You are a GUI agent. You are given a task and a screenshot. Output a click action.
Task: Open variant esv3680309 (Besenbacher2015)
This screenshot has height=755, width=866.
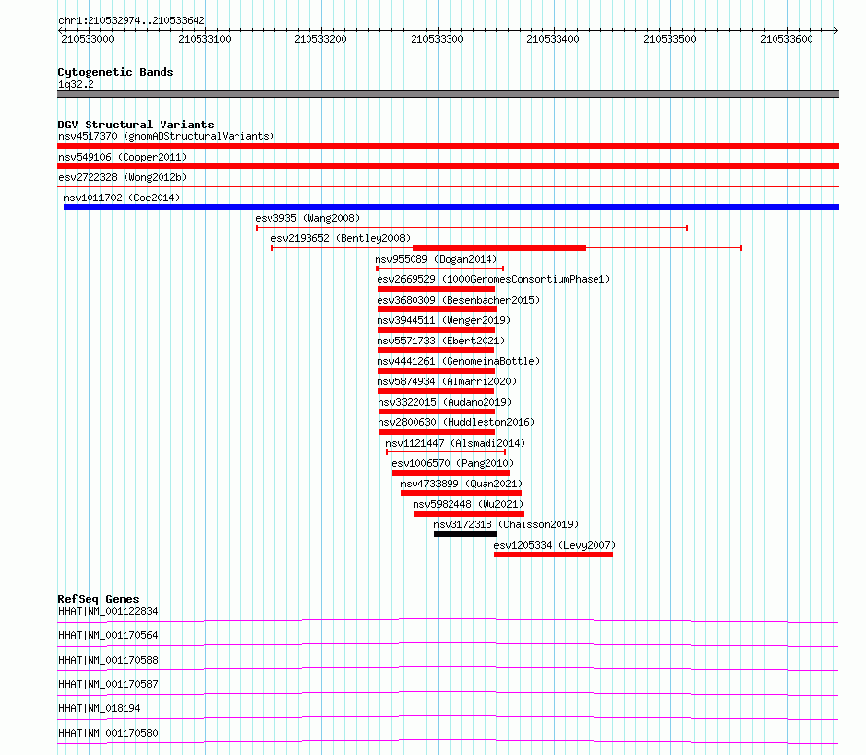[458, 300]
